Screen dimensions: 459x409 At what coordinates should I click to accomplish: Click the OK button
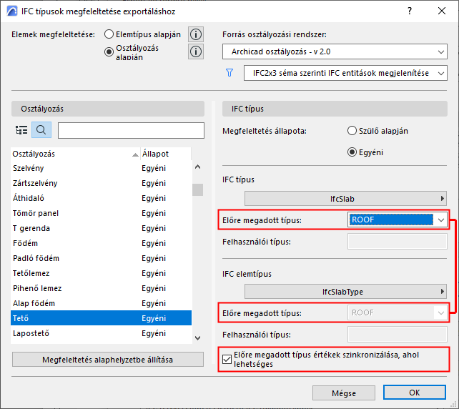(x=414, y=393)
